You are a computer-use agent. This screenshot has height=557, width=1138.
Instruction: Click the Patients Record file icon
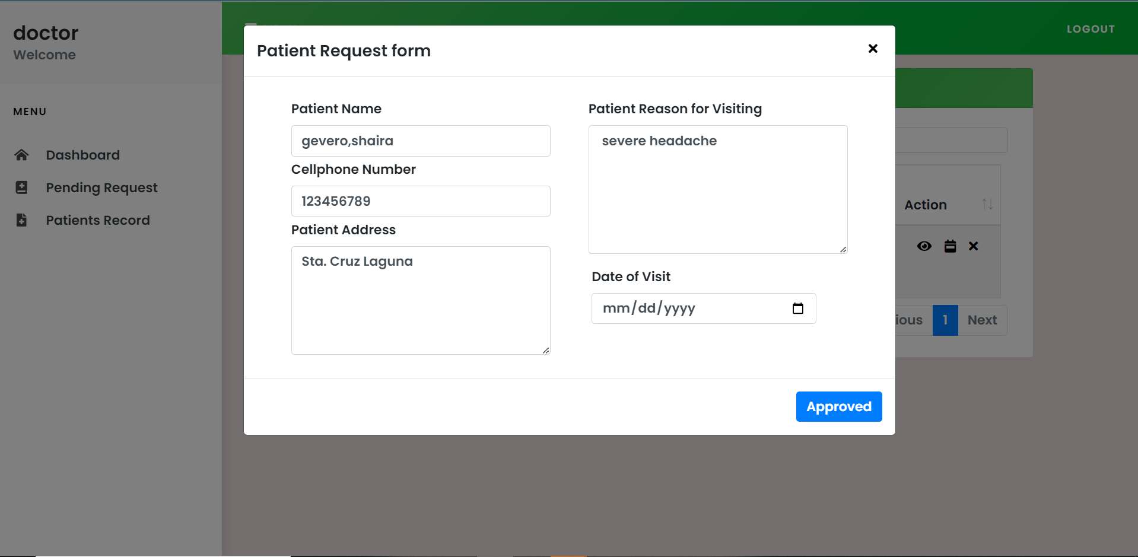click(x=21, y=220)
